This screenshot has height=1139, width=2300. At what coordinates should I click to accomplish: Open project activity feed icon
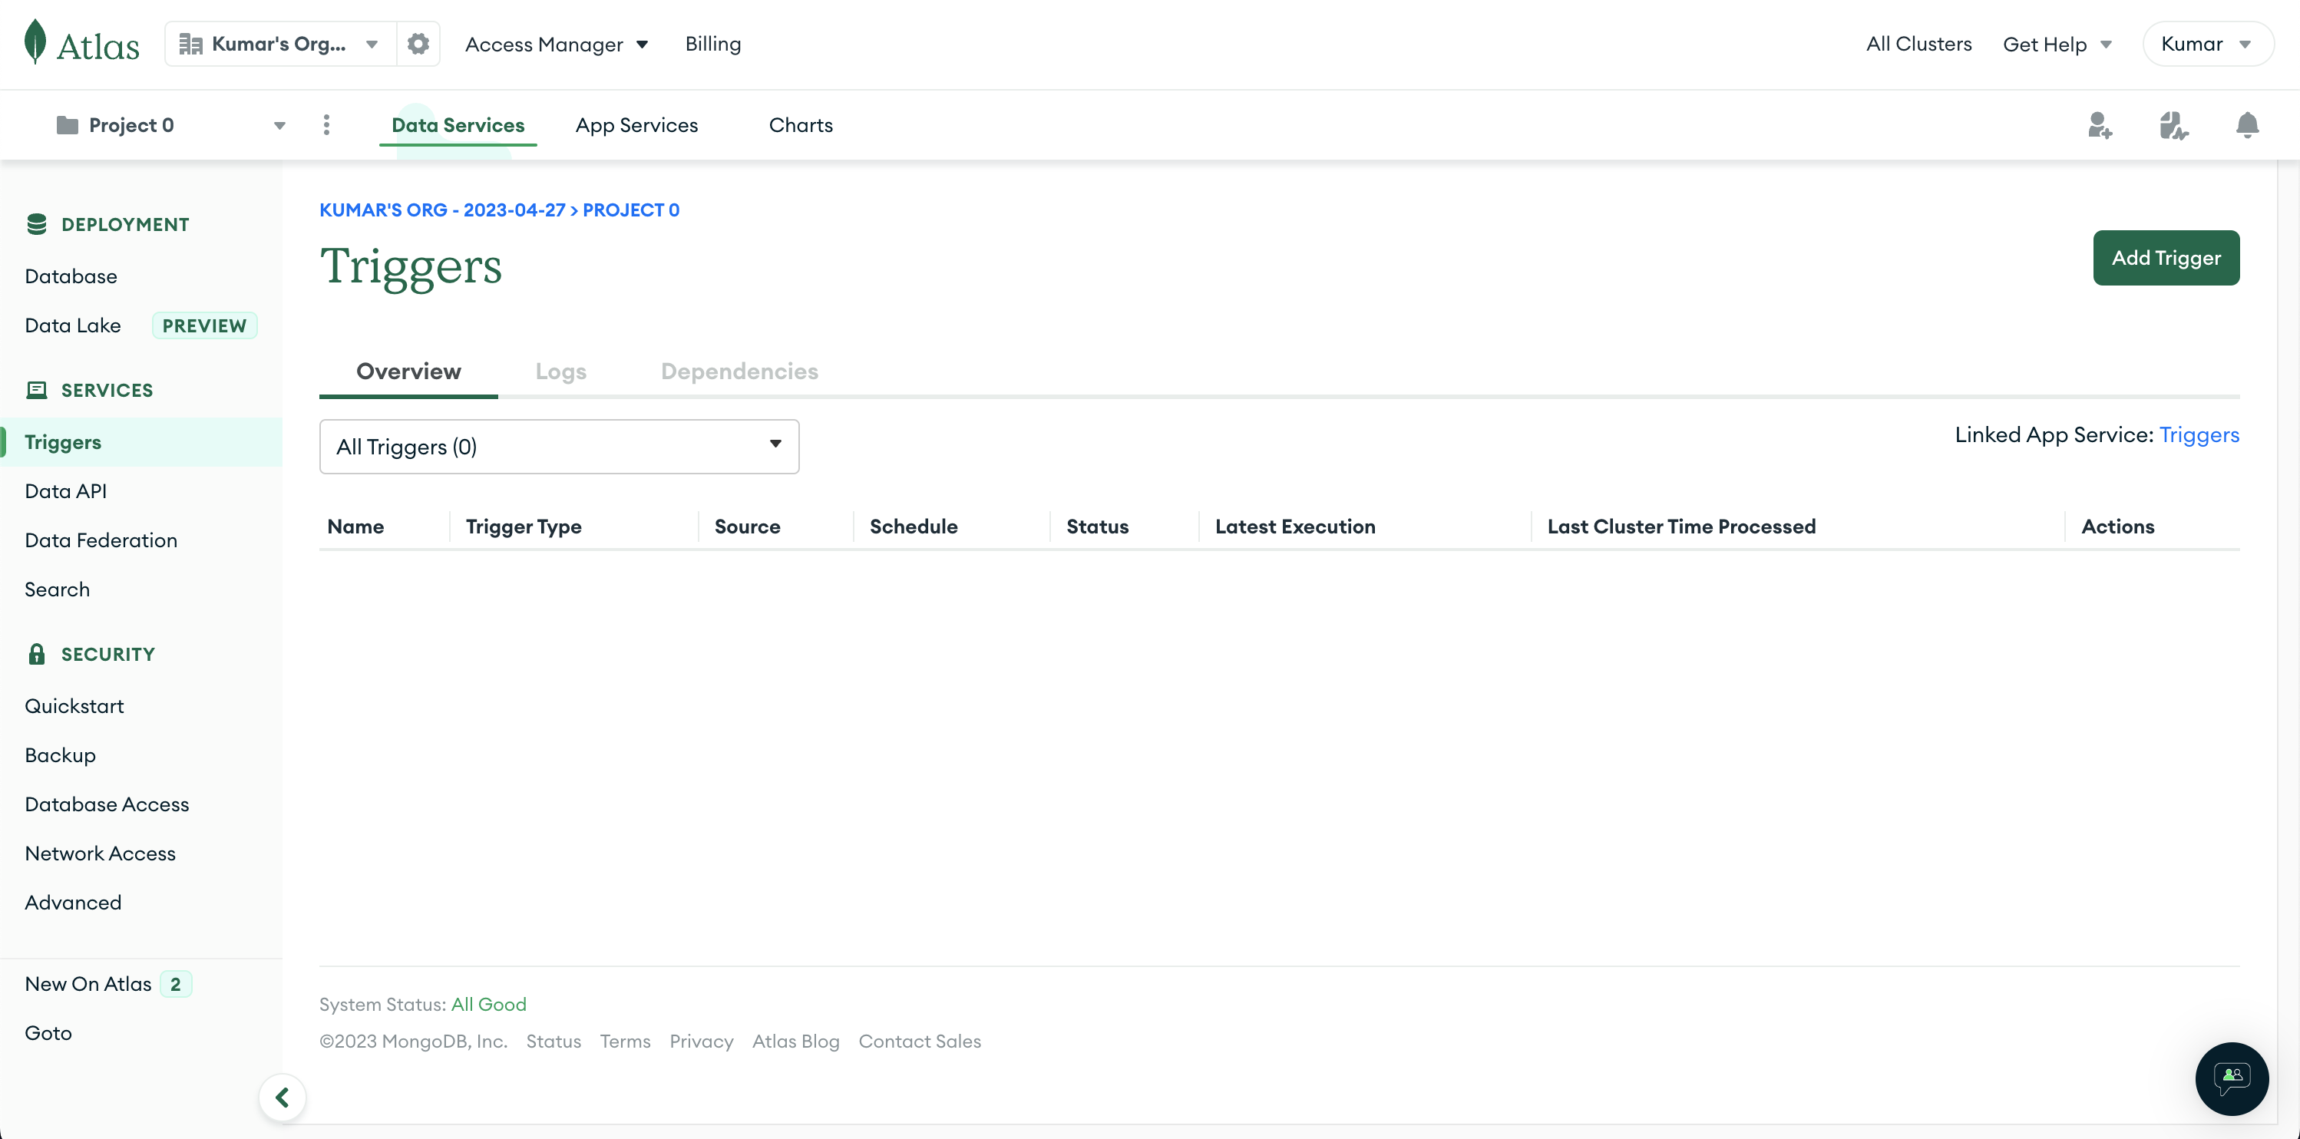coord(2173,125)
